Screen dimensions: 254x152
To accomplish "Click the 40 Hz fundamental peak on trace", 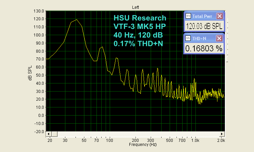I will [x=77, y=20].
